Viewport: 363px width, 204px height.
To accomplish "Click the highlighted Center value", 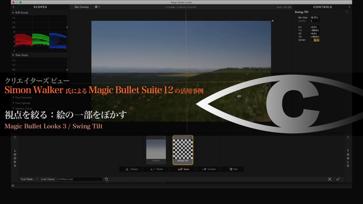I will tap(315, 40).
